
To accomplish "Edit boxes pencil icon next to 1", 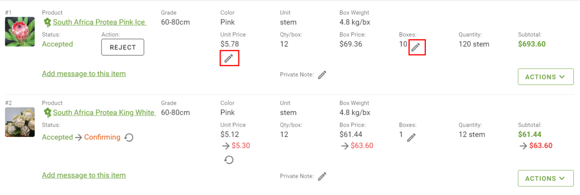I will (x=412, y=137).
